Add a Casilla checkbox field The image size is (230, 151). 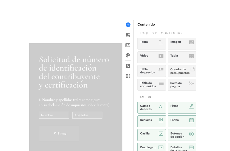152,135
